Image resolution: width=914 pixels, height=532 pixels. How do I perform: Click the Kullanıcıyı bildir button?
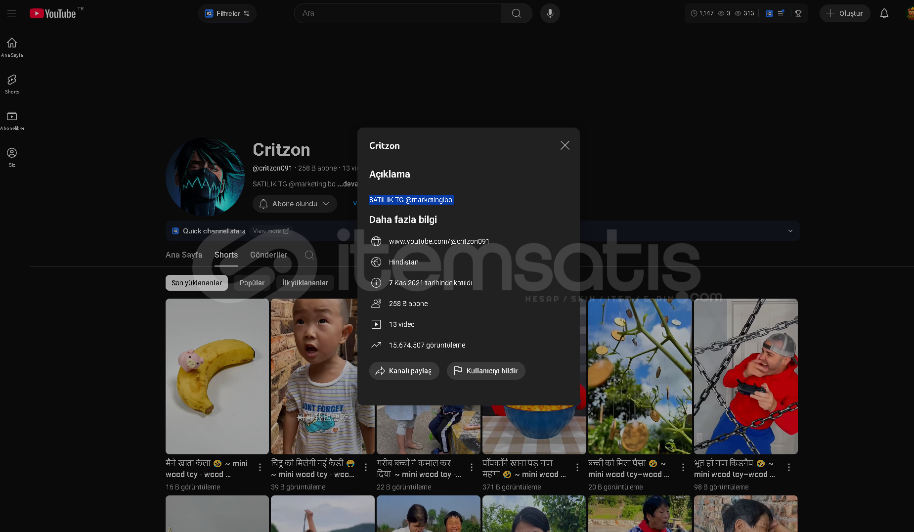click(x=486, y=371)
